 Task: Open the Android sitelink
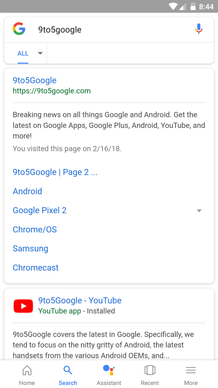pyautogui.click(x=27, y=191)
